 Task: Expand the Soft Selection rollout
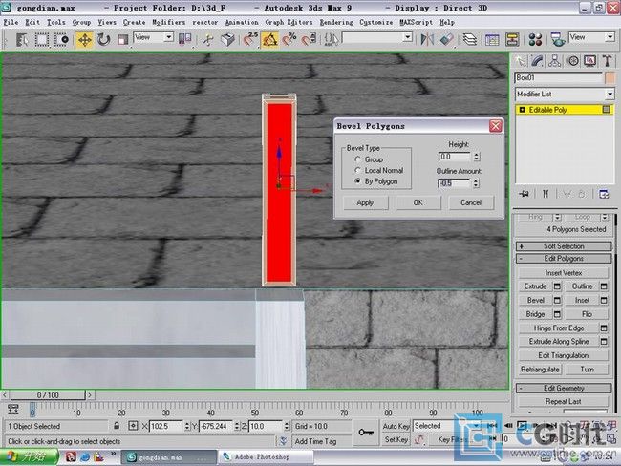click(x=564, y=246)
